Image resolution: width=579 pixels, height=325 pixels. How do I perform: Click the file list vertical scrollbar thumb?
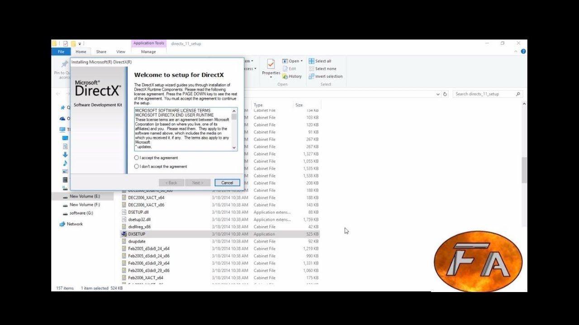524,170
